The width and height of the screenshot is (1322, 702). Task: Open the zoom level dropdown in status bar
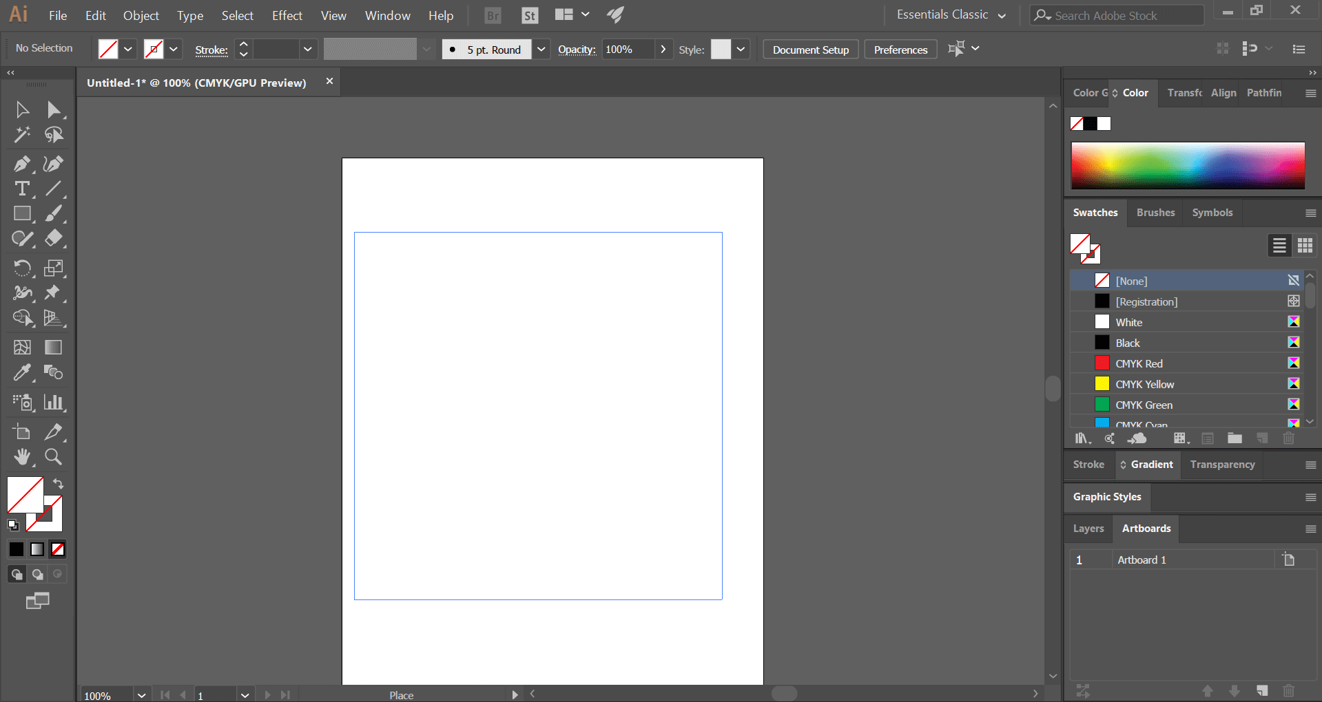click(141, 695)
